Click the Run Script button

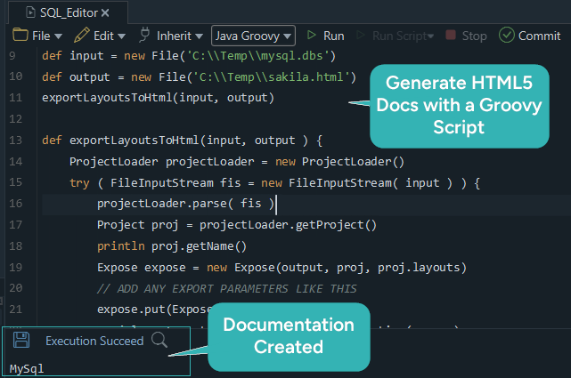coord(395,36)
